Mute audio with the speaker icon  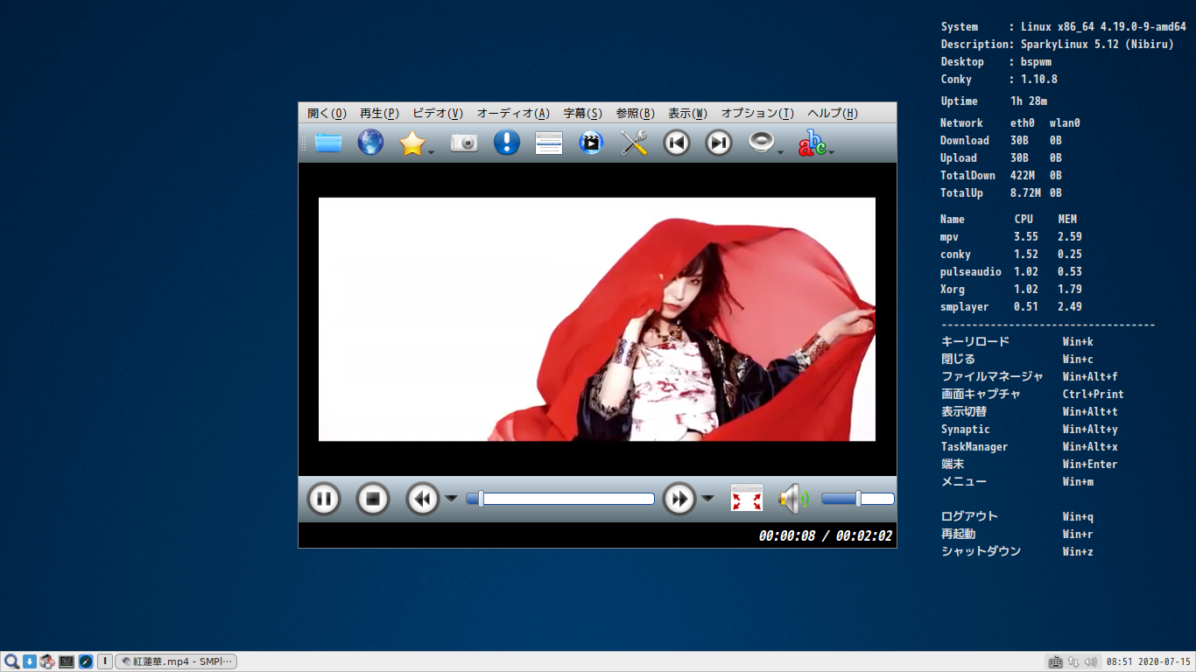point(794,499)
